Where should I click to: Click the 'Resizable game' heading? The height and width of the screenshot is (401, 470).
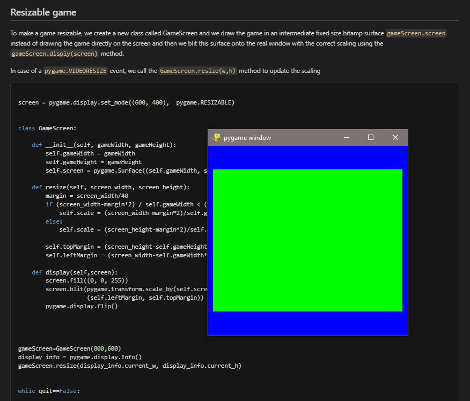[43, 12]
